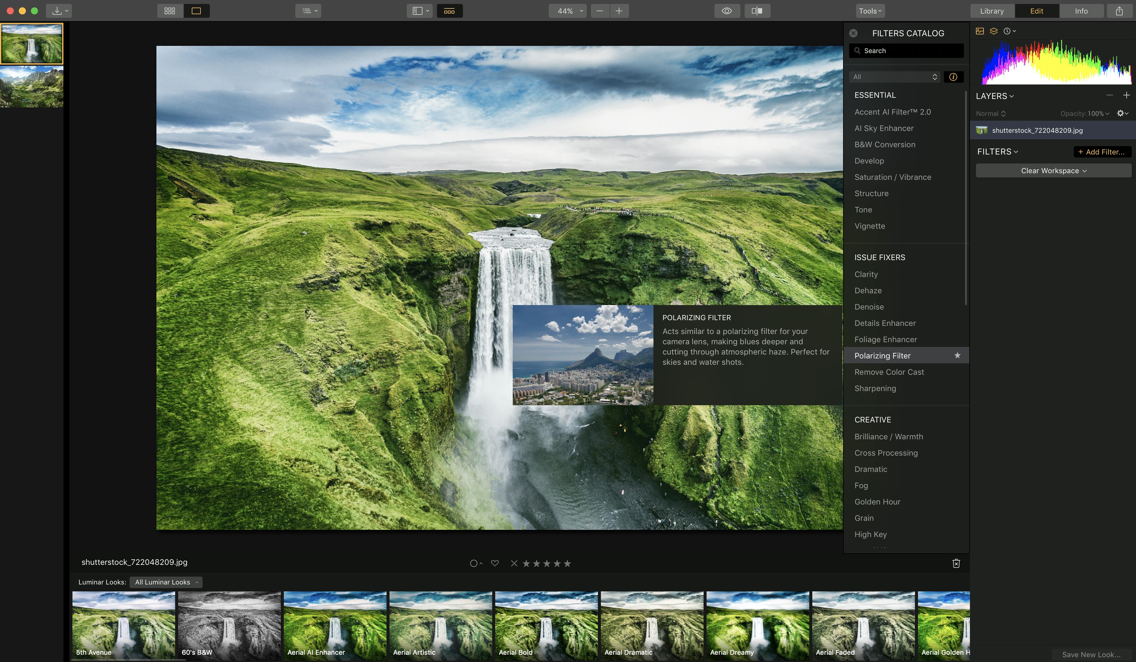Switch to the Library tab

tap(992, 11)
